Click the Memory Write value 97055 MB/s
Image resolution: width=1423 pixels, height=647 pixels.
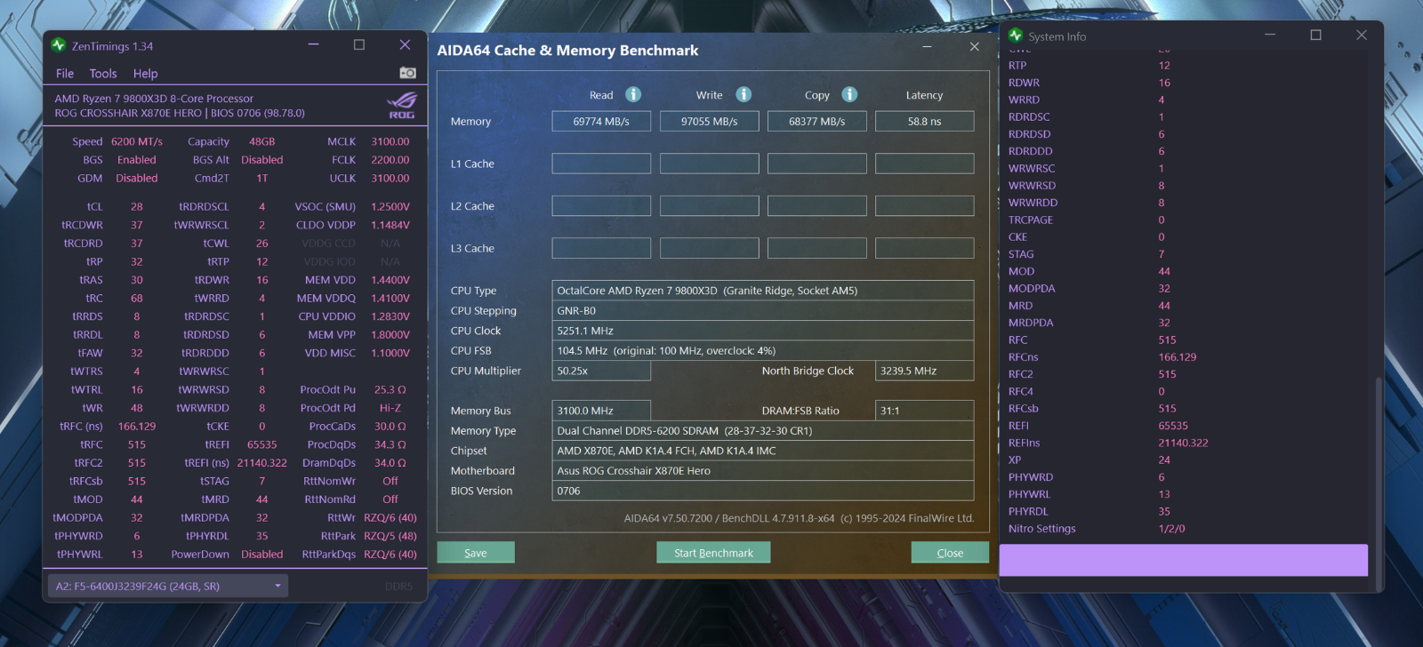710,122
